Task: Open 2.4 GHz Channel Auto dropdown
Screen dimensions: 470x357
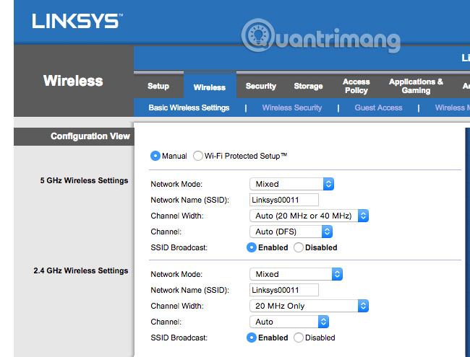Action: (x=289, y=322)
